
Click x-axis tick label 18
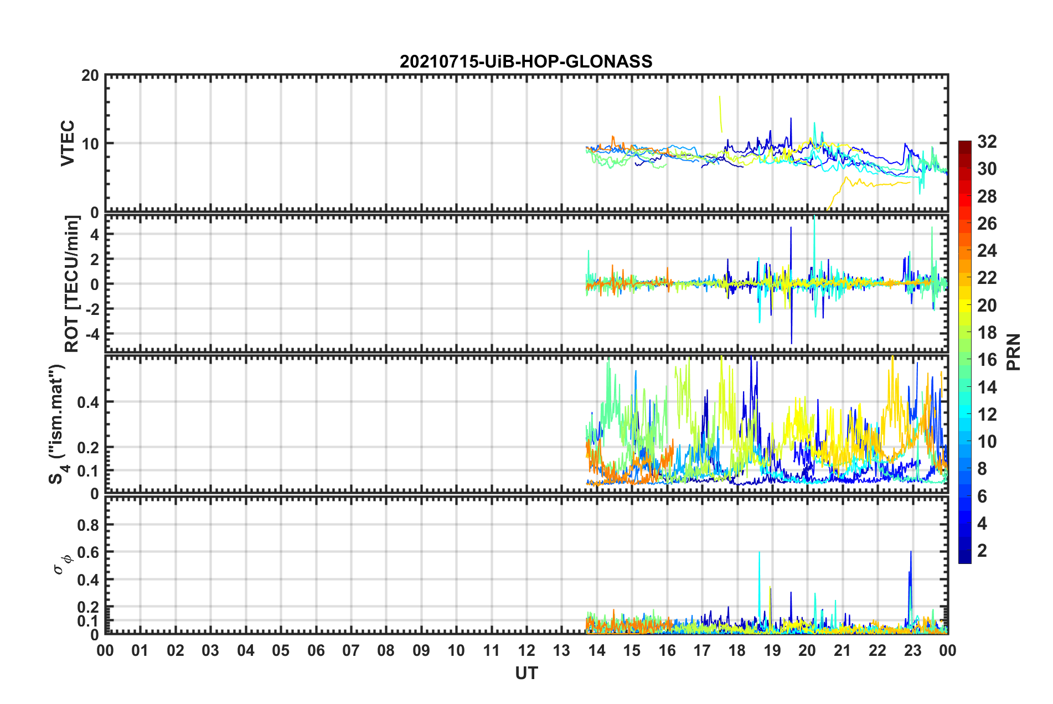tap(737, 650)
